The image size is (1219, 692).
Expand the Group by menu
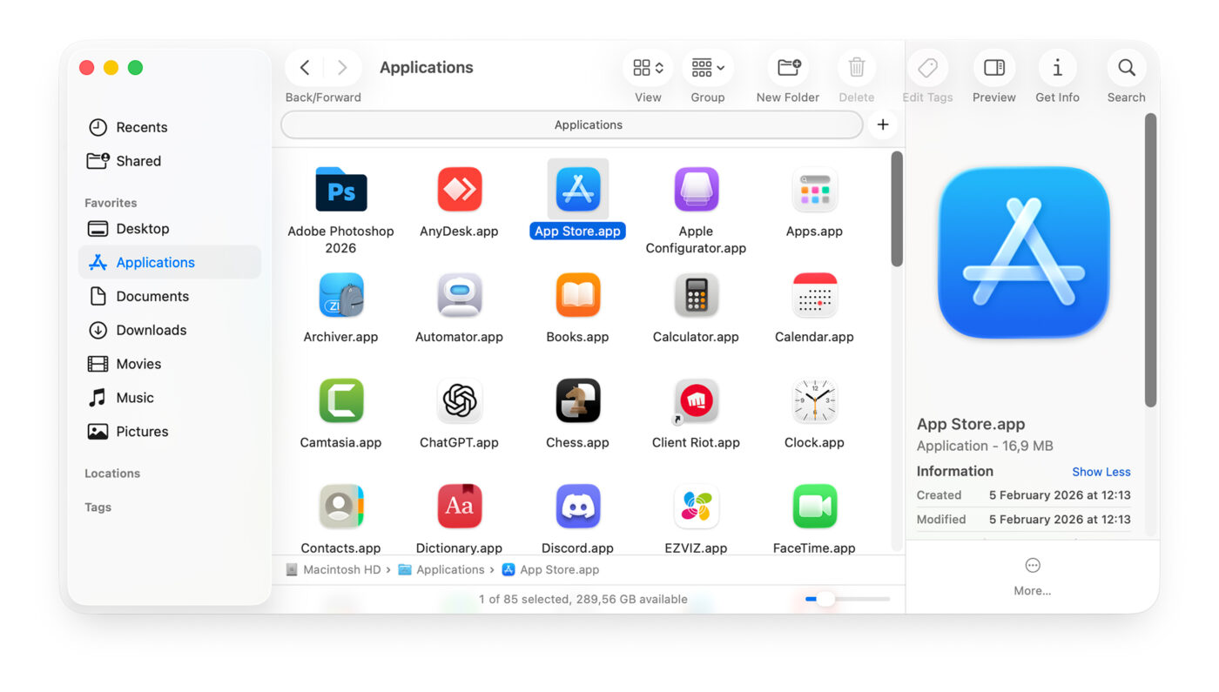707,67
